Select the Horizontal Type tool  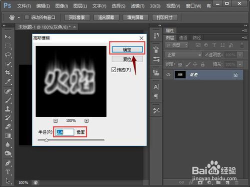7,172
